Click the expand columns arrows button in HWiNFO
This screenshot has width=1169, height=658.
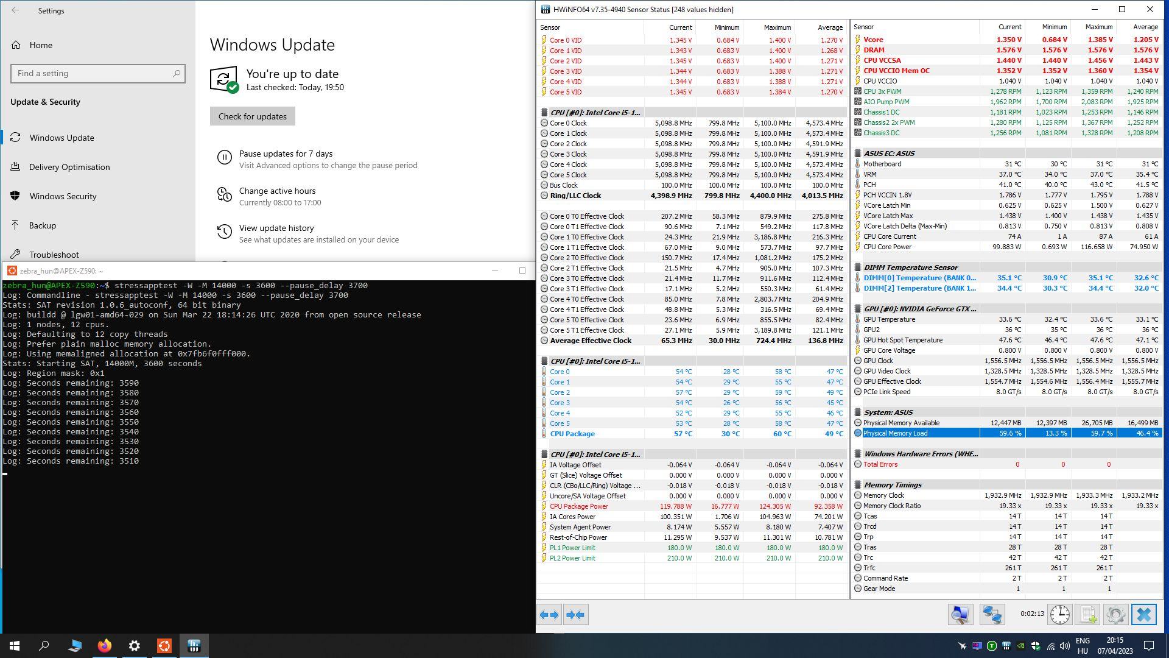[549, 615]
